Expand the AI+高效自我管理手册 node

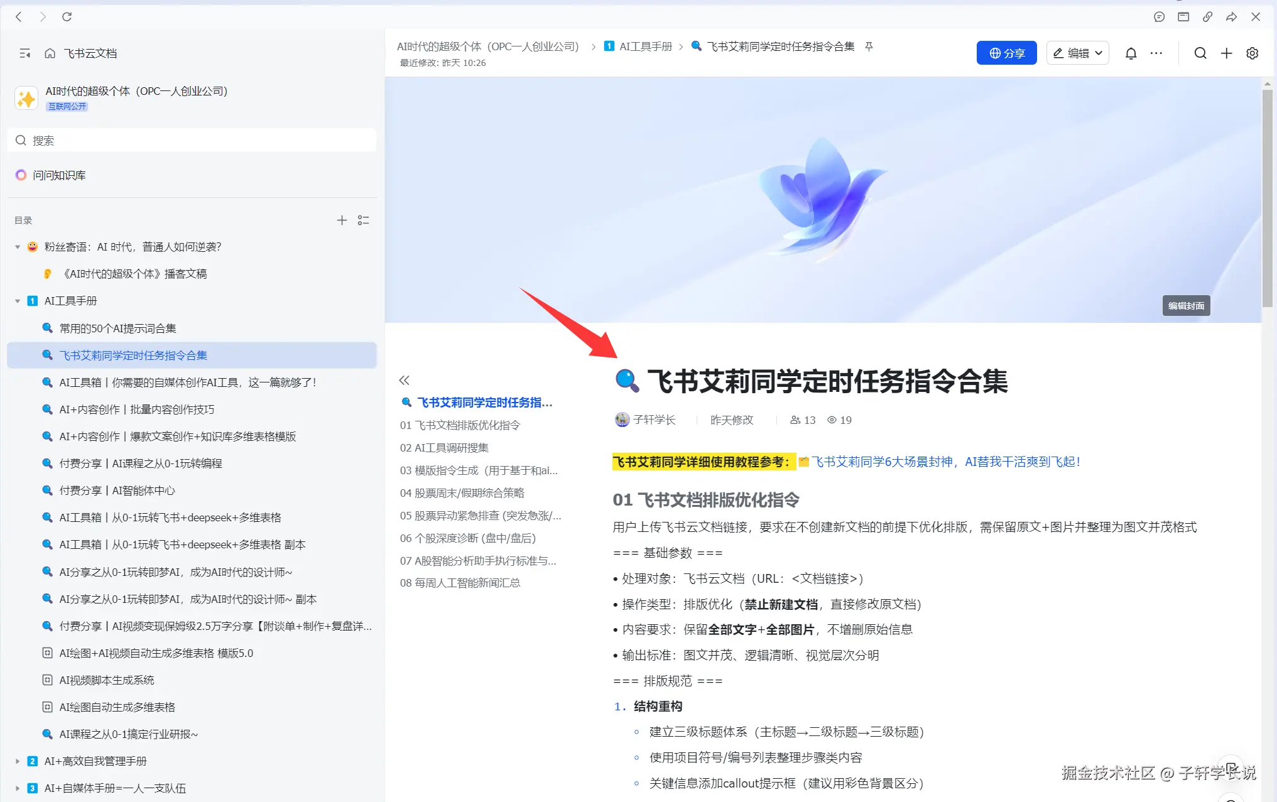click(x=18, y=761)
